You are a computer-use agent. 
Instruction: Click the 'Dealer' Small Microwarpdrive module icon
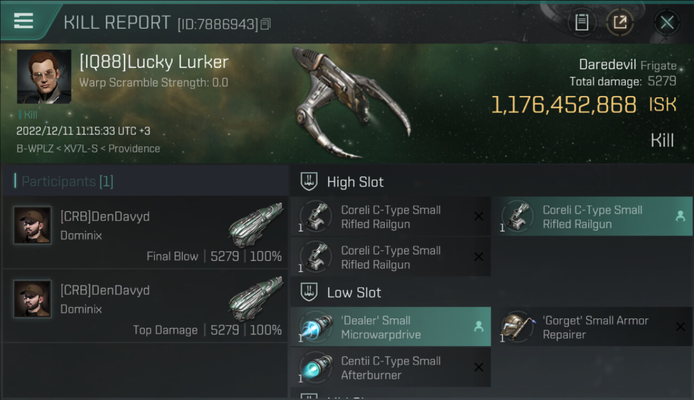pyautogui.click(x=316, y=327)
